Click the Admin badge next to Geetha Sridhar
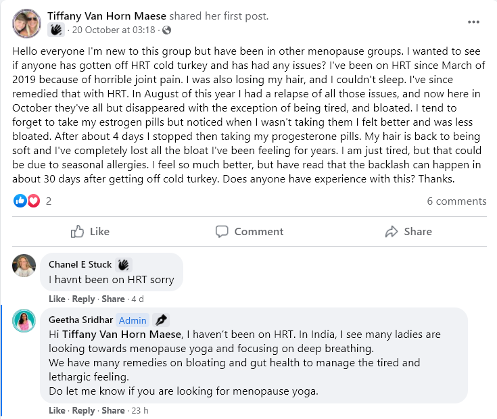The height and width of the screenshot is (419, 497). pos(133,320)
